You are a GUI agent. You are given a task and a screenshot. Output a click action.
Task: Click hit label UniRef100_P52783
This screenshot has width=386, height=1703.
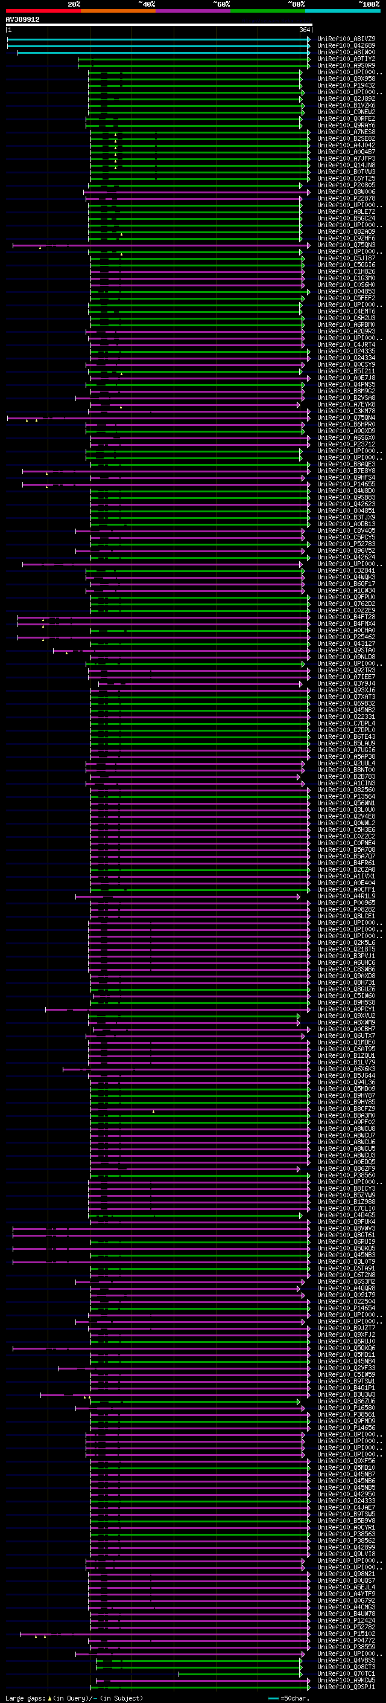(346, 544)
